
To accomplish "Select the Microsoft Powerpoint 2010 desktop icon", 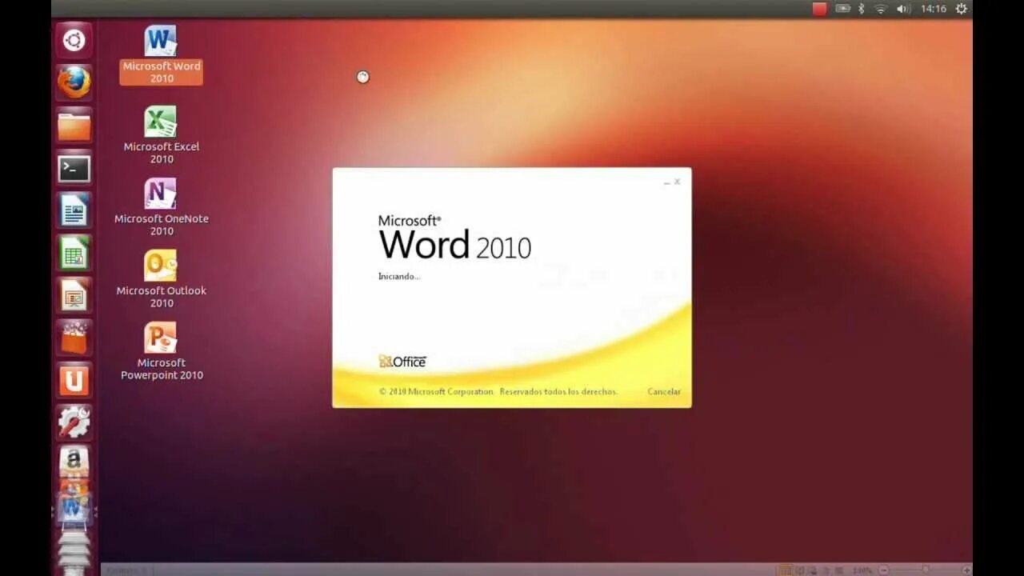I will tap(161, 351).
